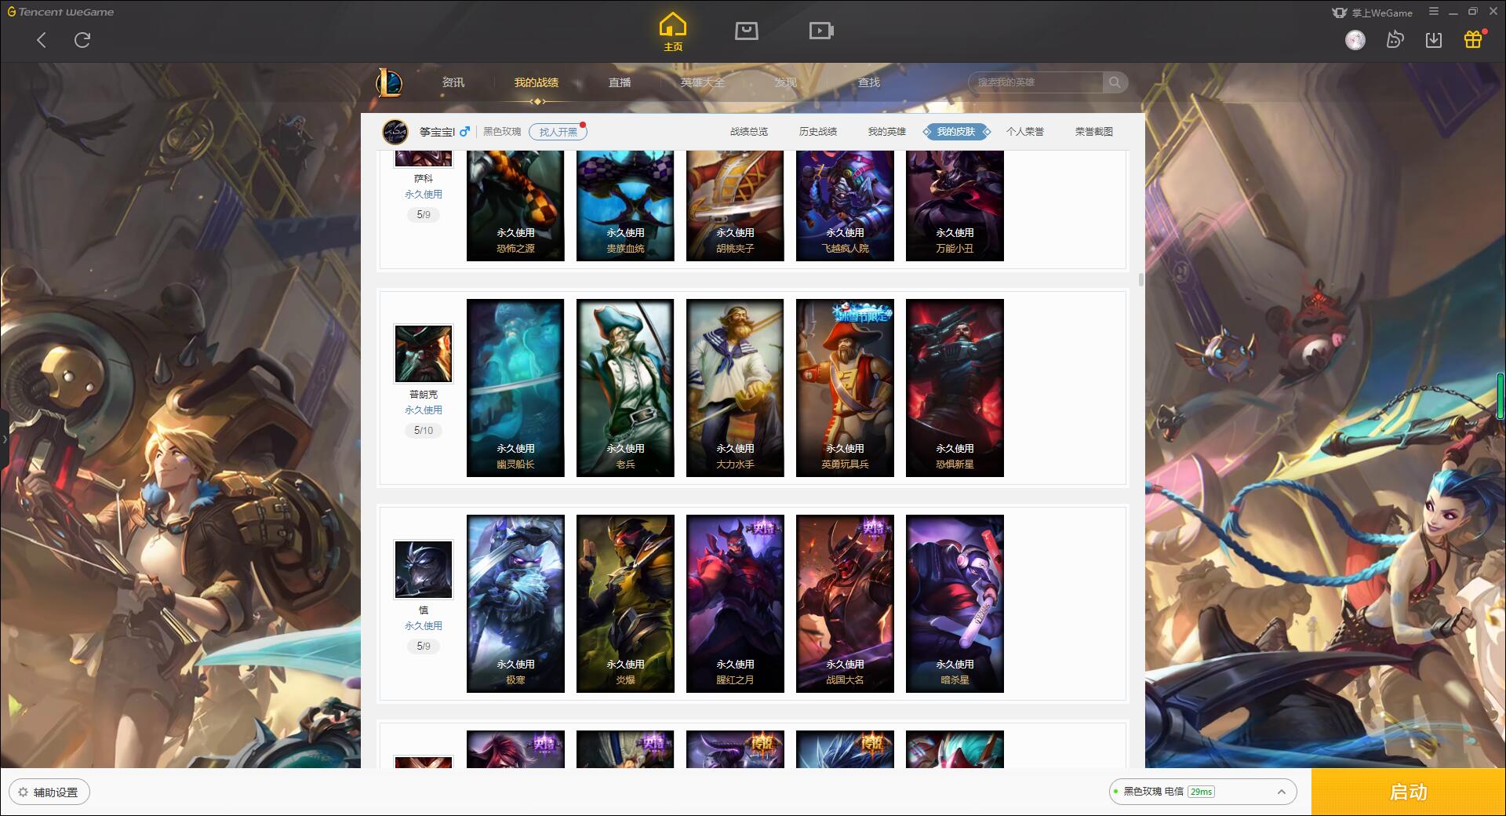Switch to 直播 tab
Screen dimensions: 1506x816
pyautogui.click(x=620, y=82)
